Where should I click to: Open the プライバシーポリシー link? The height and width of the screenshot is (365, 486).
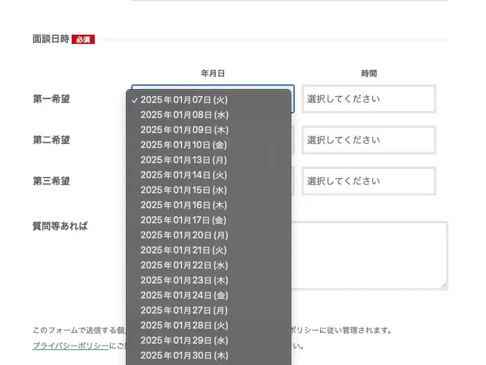point(71,346)
